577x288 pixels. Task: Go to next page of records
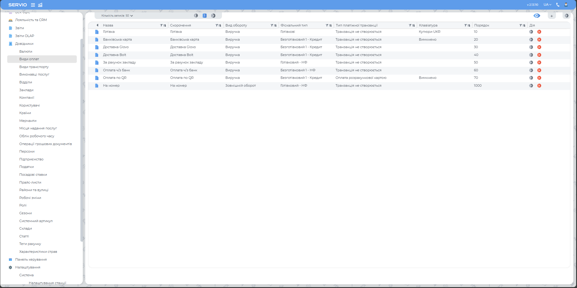click(213, 16)
